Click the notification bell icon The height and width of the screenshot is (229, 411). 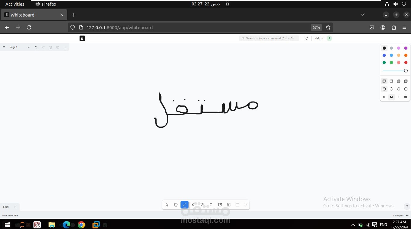click(x=307, y=38)
